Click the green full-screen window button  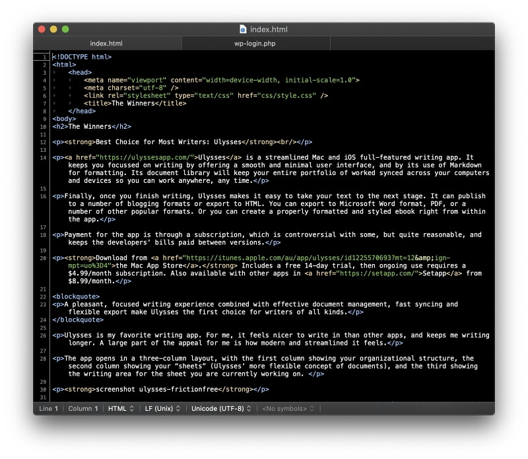pyautogui.click(x=65, y=29)
